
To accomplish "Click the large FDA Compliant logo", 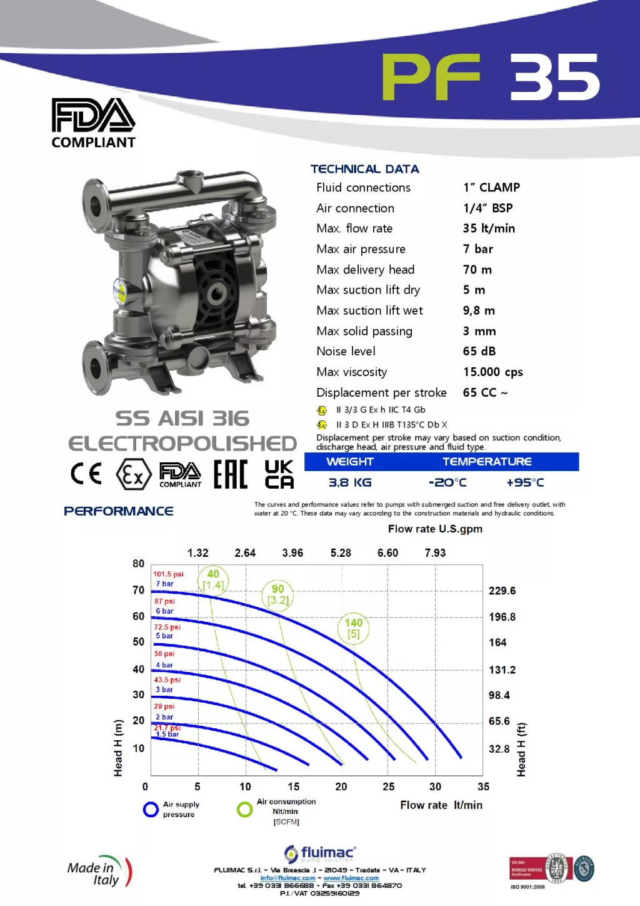I will 93,123.
